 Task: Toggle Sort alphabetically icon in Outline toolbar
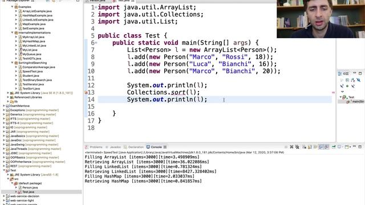click(353, 80)
